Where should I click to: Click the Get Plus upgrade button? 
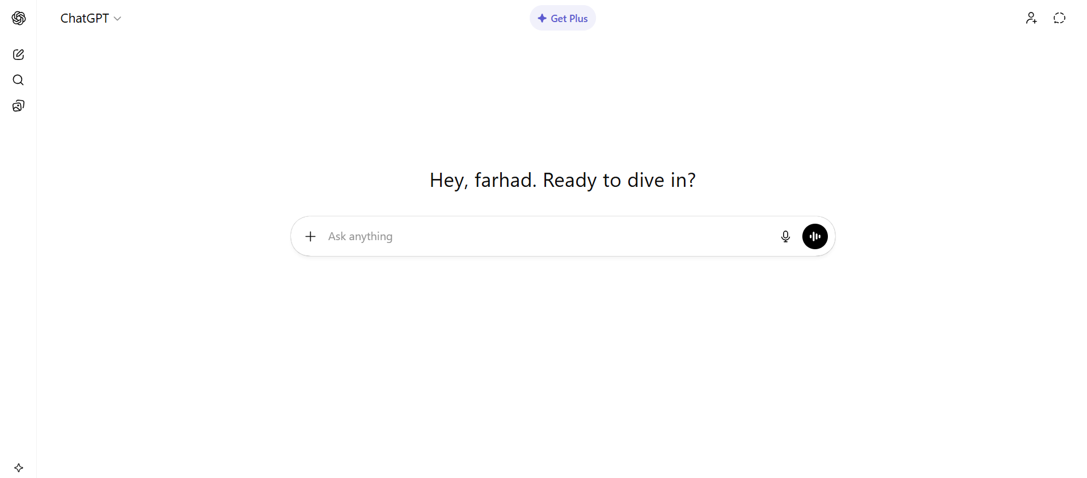click(562, 18)
